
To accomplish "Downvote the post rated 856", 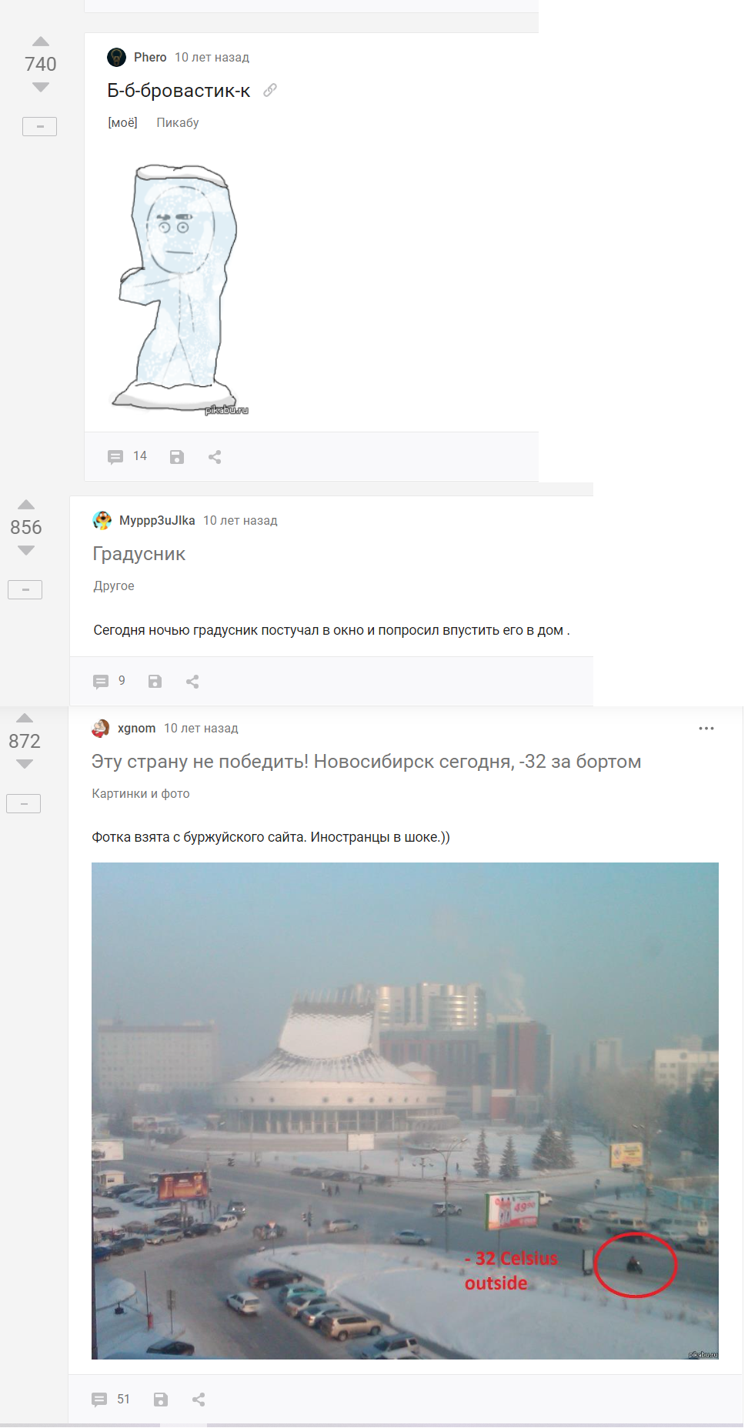I will 26,550.
